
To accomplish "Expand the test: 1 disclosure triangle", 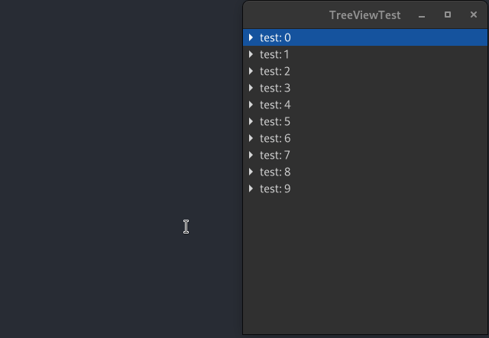I will 251,54.
